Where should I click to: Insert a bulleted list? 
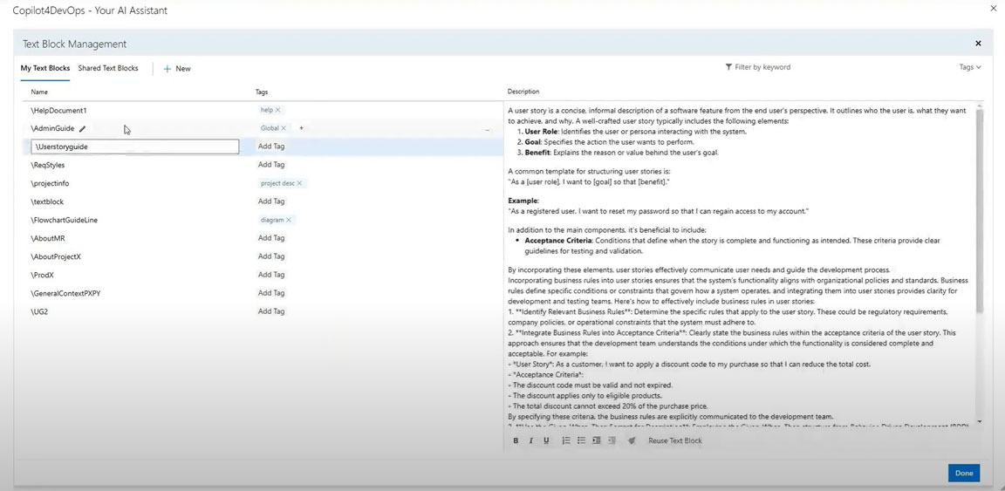(x=581, y=441)
